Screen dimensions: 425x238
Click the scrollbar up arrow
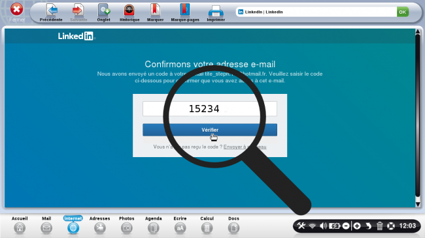pyautogui.click(x=418, y=32)
